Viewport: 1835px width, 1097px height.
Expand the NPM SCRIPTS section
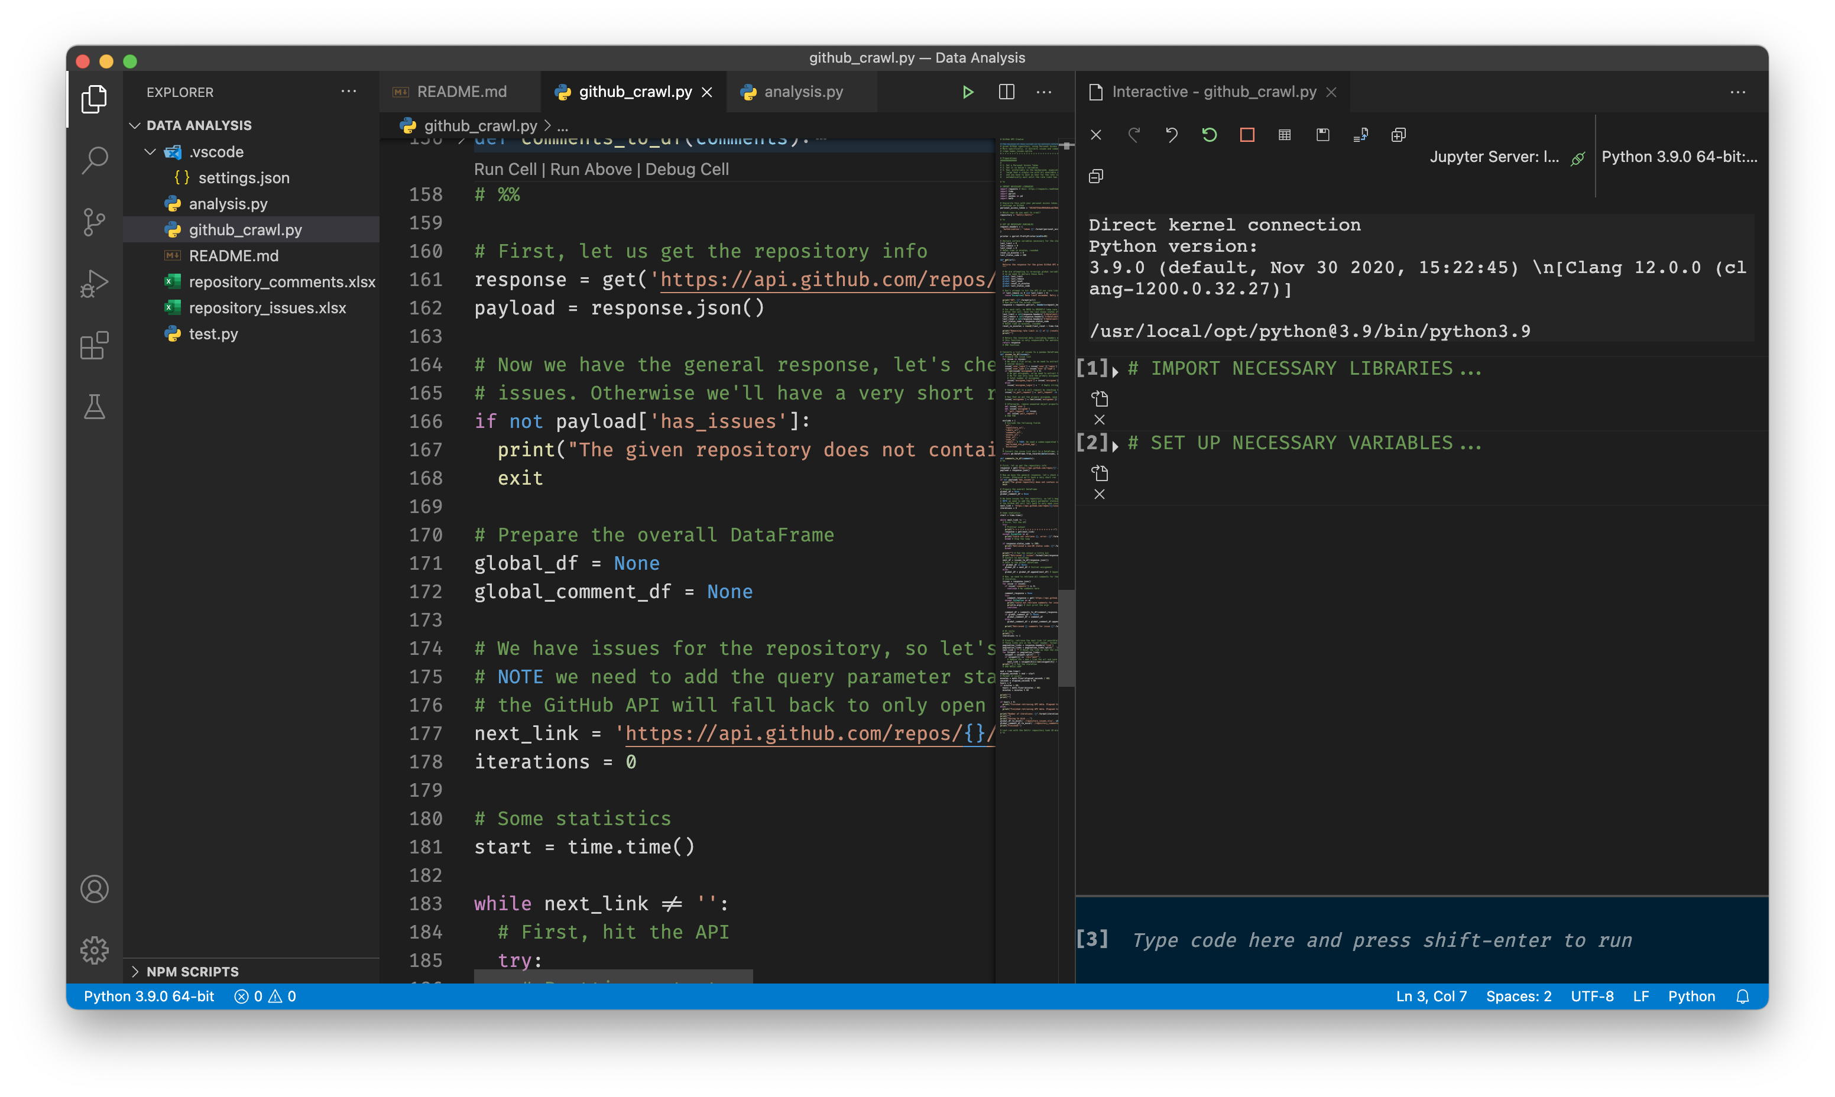click(136, 971)
